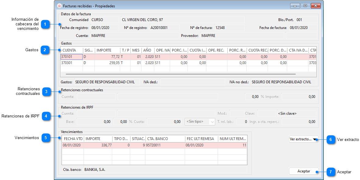Click the SIG... column header in Gastos

click(x=89, y=50)
